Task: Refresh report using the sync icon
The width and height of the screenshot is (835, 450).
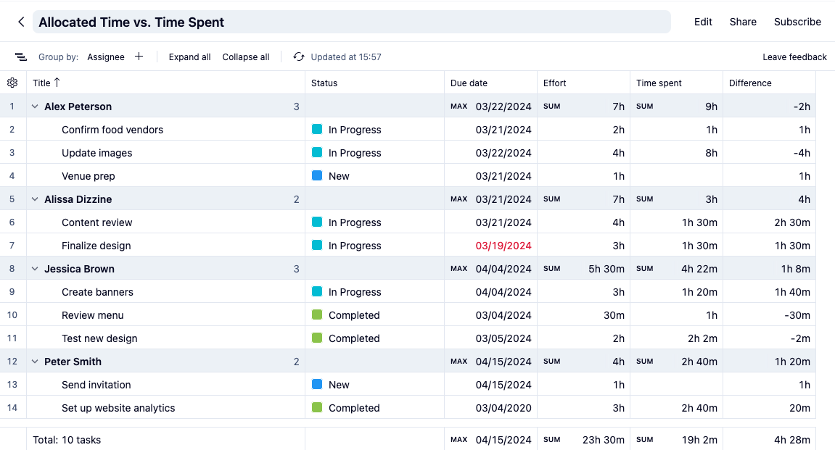Action: (x=299, y=57)
